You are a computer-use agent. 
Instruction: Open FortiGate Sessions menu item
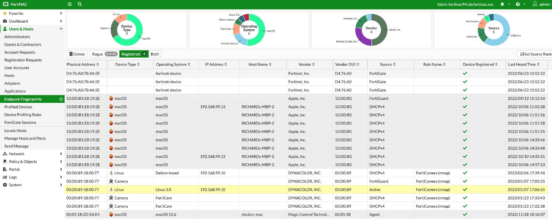pos(20,123)
